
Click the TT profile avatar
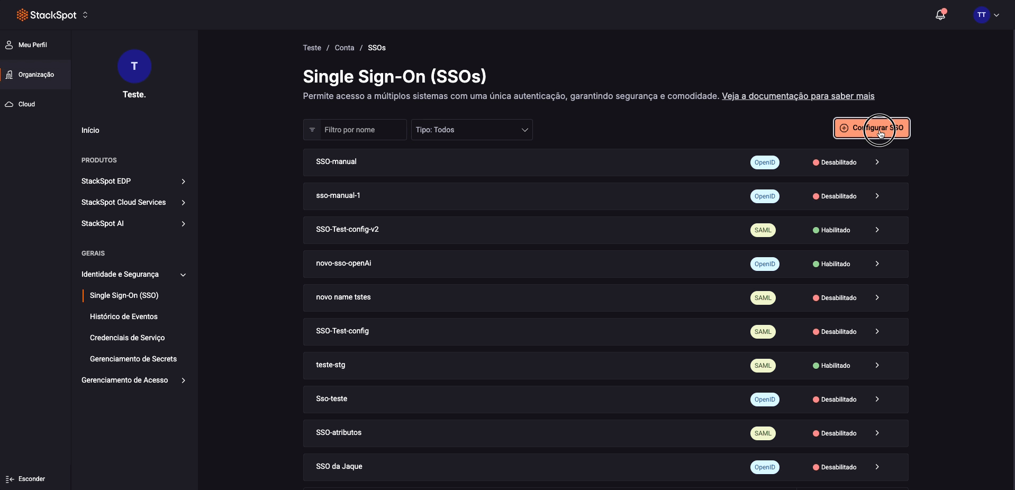(x=982, y=15)
